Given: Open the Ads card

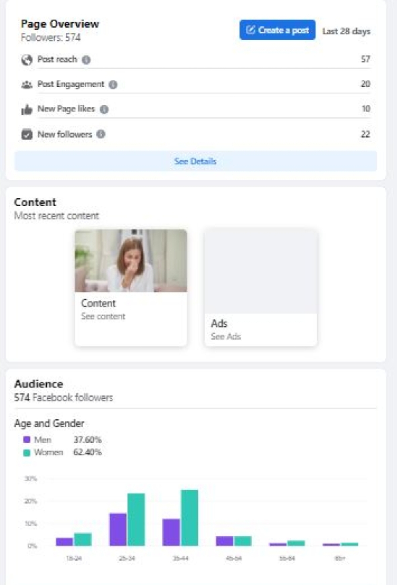Looking at the screenshot, I should tap(261, 287).
